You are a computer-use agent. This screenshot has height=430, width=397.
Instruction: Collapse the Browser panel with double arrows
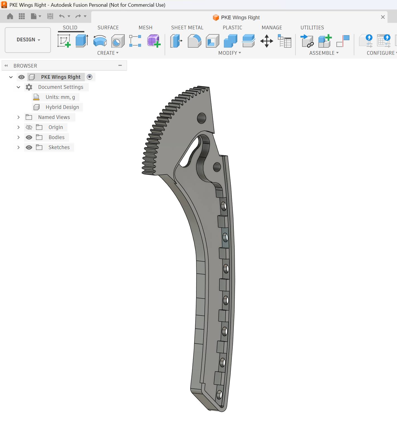pos(6,66)
